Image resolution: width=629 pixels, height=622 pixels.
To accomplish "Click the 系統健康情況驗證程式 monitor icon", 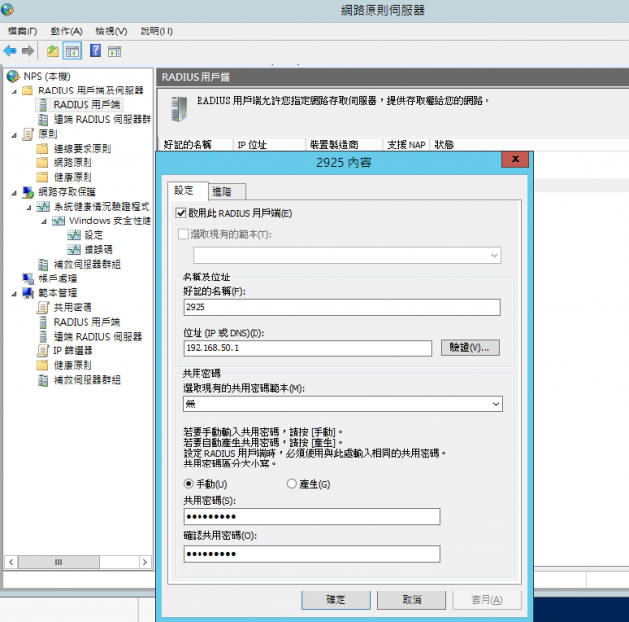I will [43, 207].
